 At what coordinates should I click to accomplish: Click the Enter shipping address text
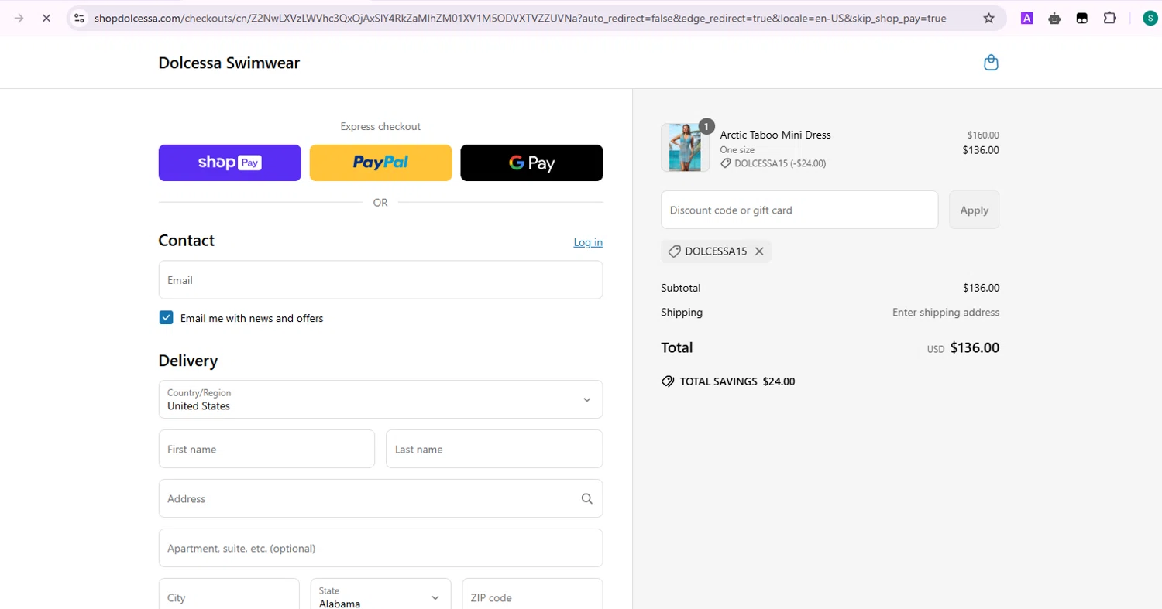[946, 313]
